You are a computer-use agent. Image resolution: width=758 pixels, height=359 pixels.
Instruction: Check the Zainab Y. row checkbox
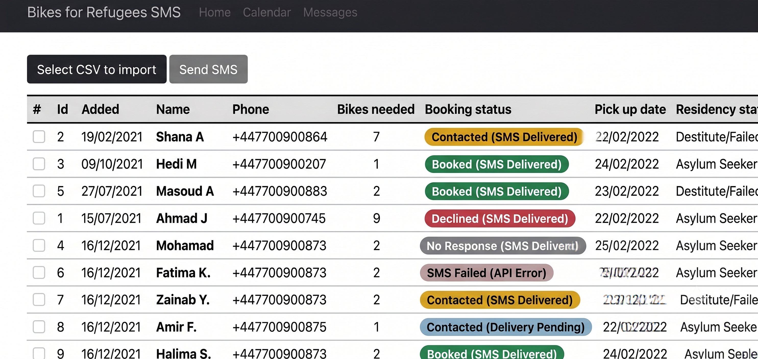pos(39,300)
